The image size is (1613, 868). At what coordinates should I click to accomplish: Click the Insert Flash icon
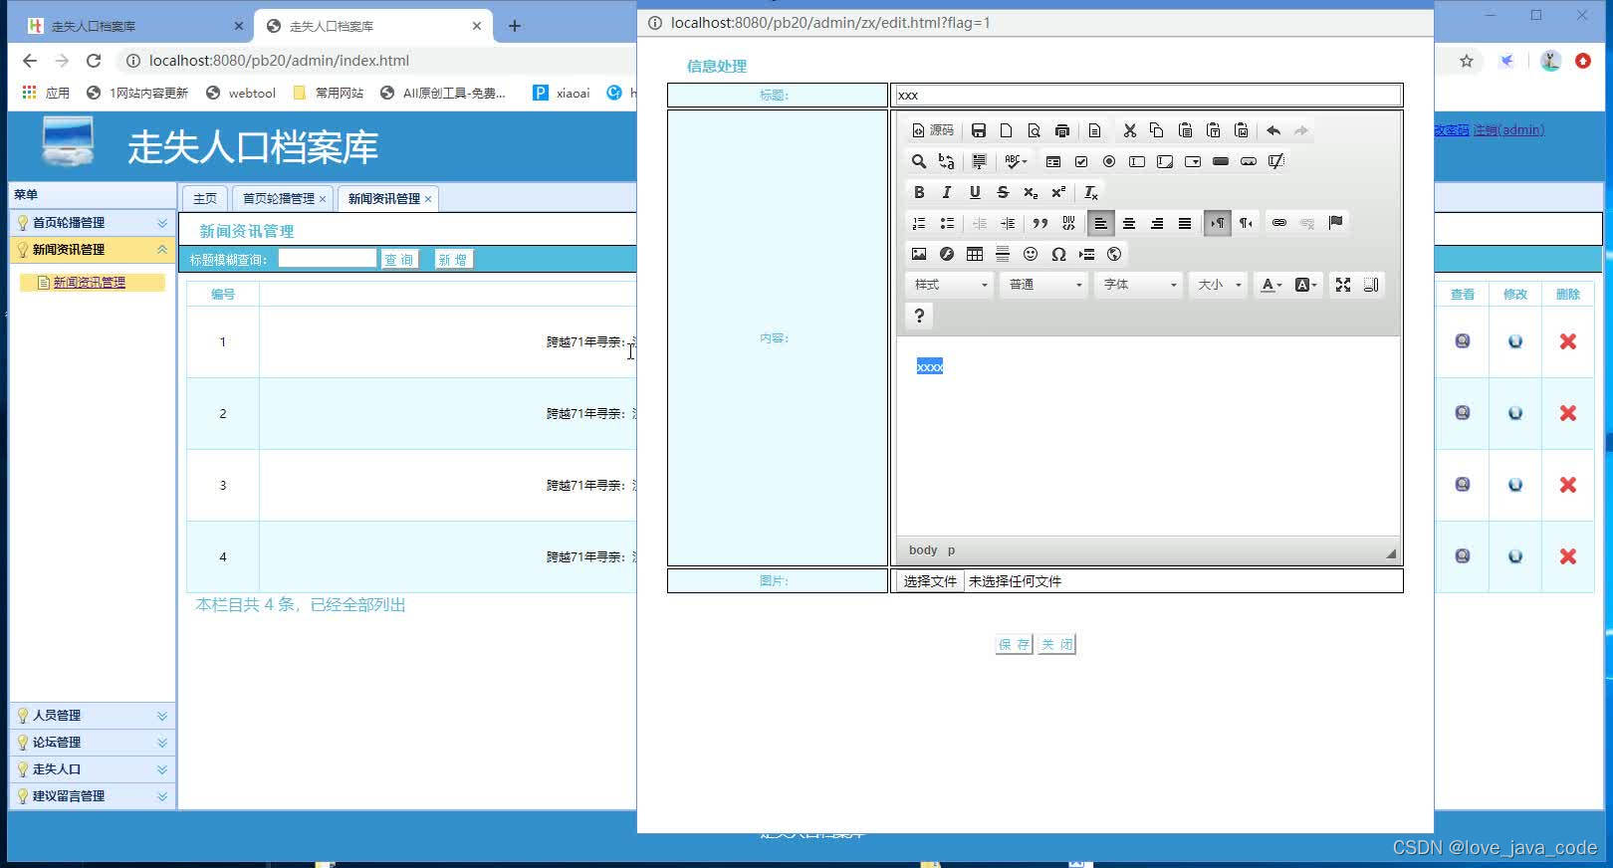click(947, 254)
